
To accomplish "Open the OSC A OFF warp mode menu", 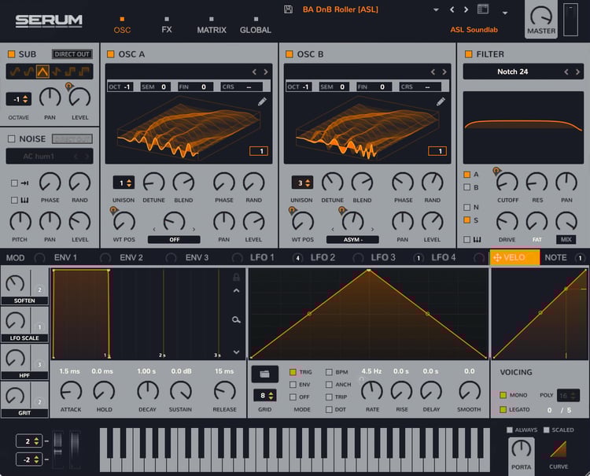I will click(x=174, y=240).
